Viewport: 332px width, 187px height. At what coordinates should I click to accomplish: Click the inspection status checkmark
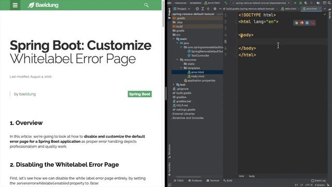[x=325, y=15]
